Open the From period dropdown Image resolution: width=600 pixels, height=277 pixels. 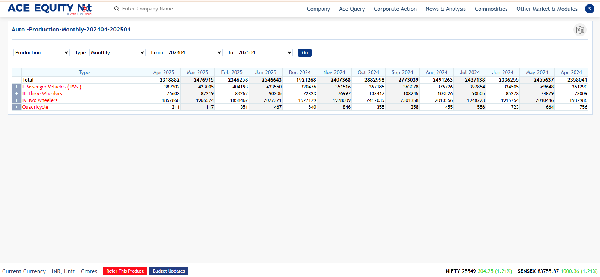coord(195,52)
